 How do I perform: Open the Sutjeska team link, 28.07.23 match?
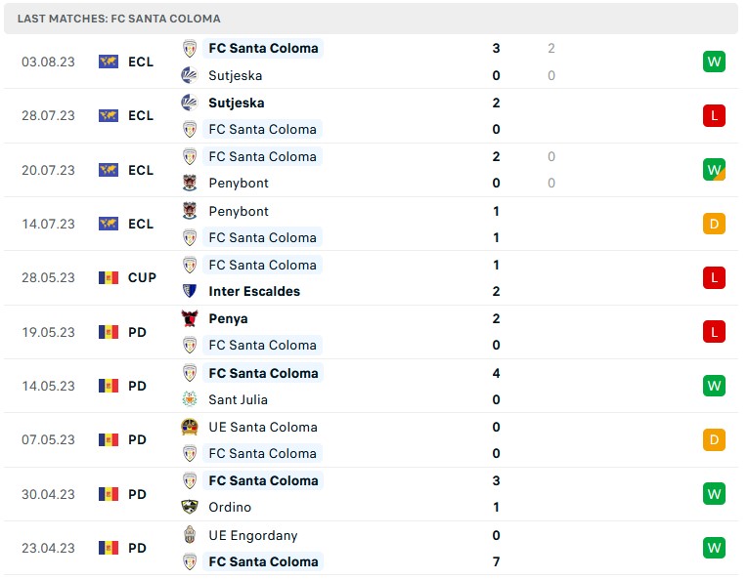click(236, 103)
